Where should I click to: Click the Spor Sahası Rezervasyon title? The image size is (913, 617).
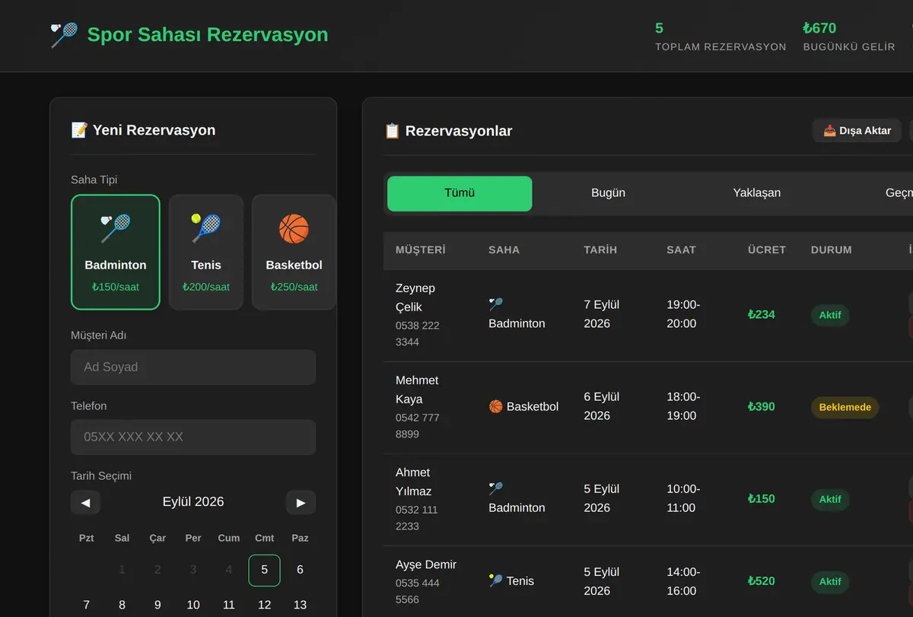tap(208, 35)
